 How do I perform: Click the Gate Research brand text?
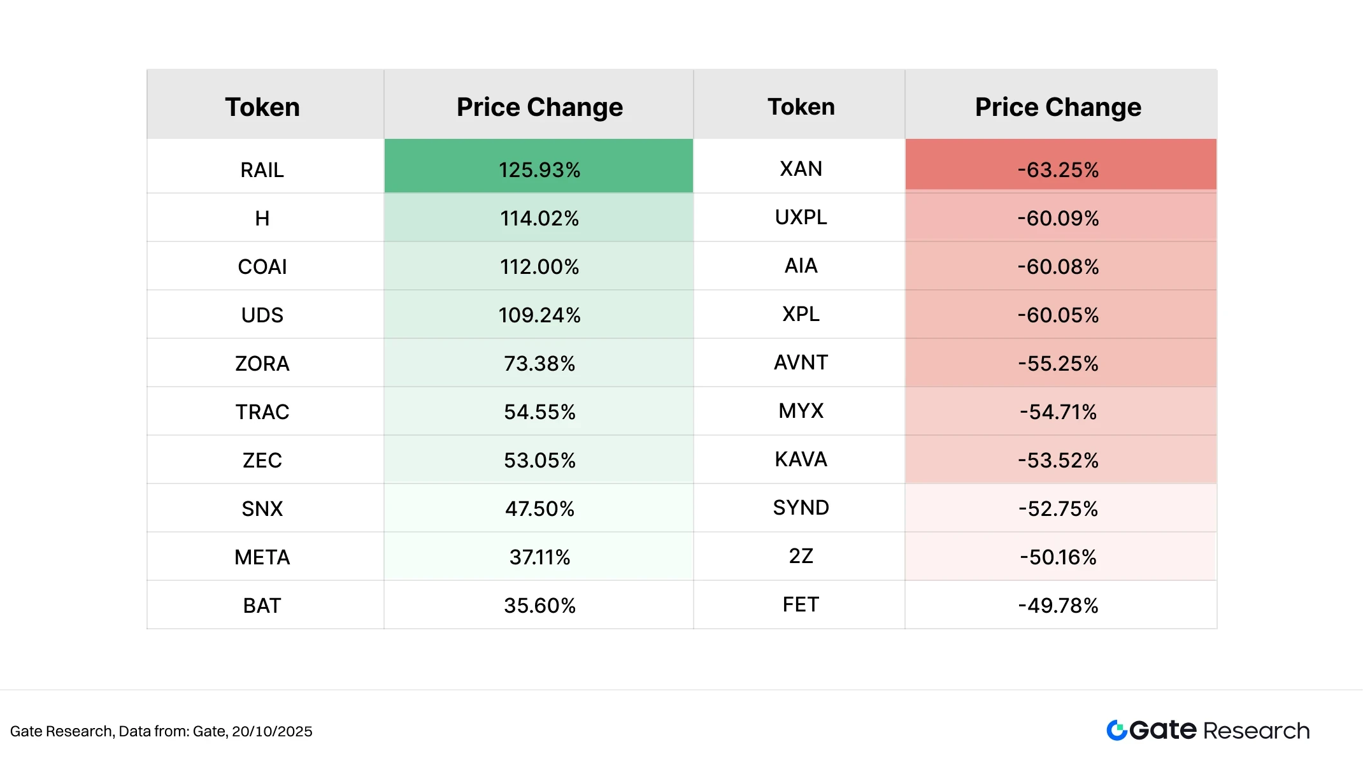tap(1219, 730)
